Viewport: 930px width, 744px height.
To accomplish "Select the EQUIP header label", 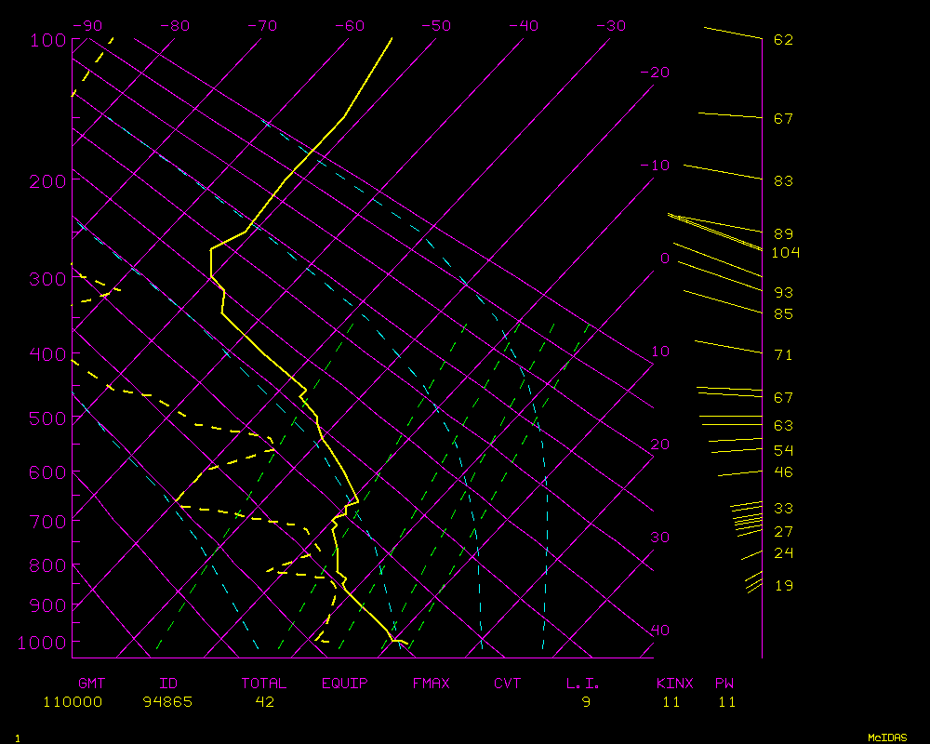I will coord(345,684).
